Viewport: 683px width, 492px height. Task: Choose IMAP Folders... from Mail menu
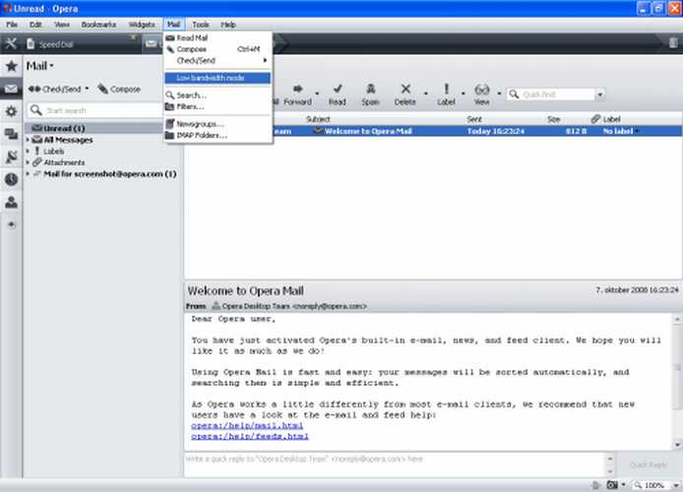coord(217,135)
